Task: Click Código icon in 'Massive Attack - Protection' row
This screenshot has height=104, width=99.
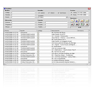Action: tap(38, 55)
